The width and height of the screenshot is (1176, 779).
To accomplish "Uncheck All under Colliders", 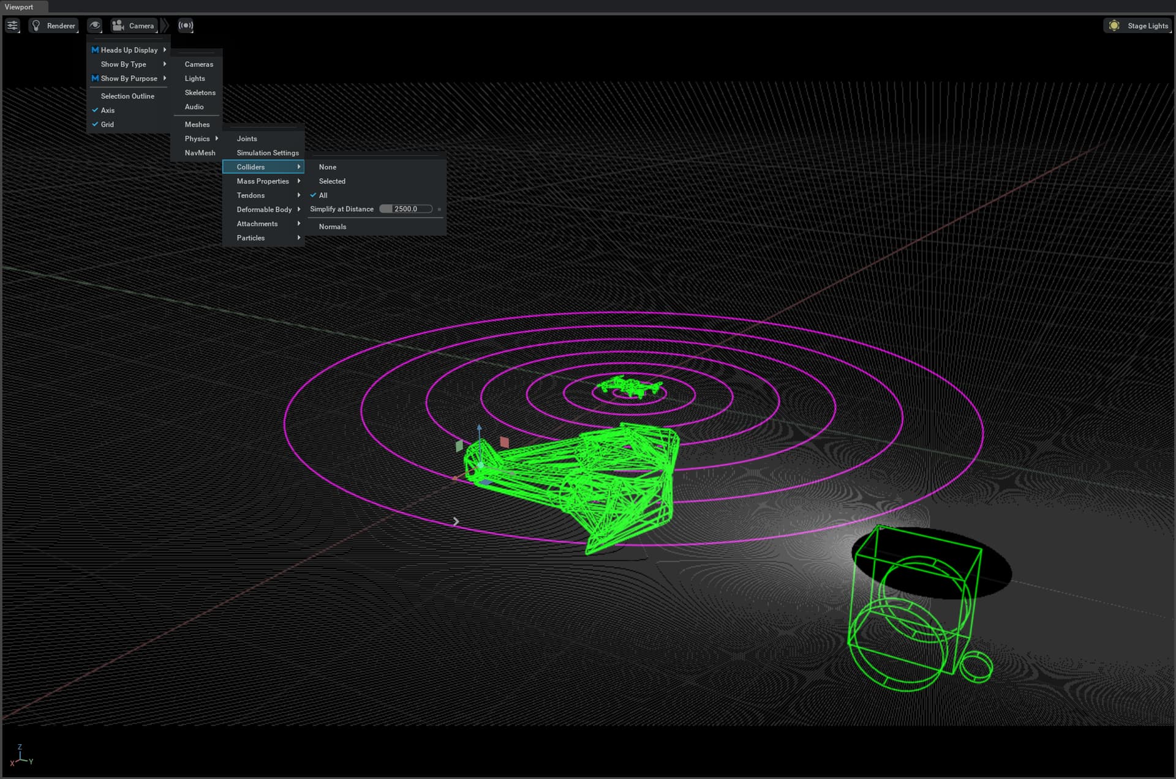I will (323, 195).
